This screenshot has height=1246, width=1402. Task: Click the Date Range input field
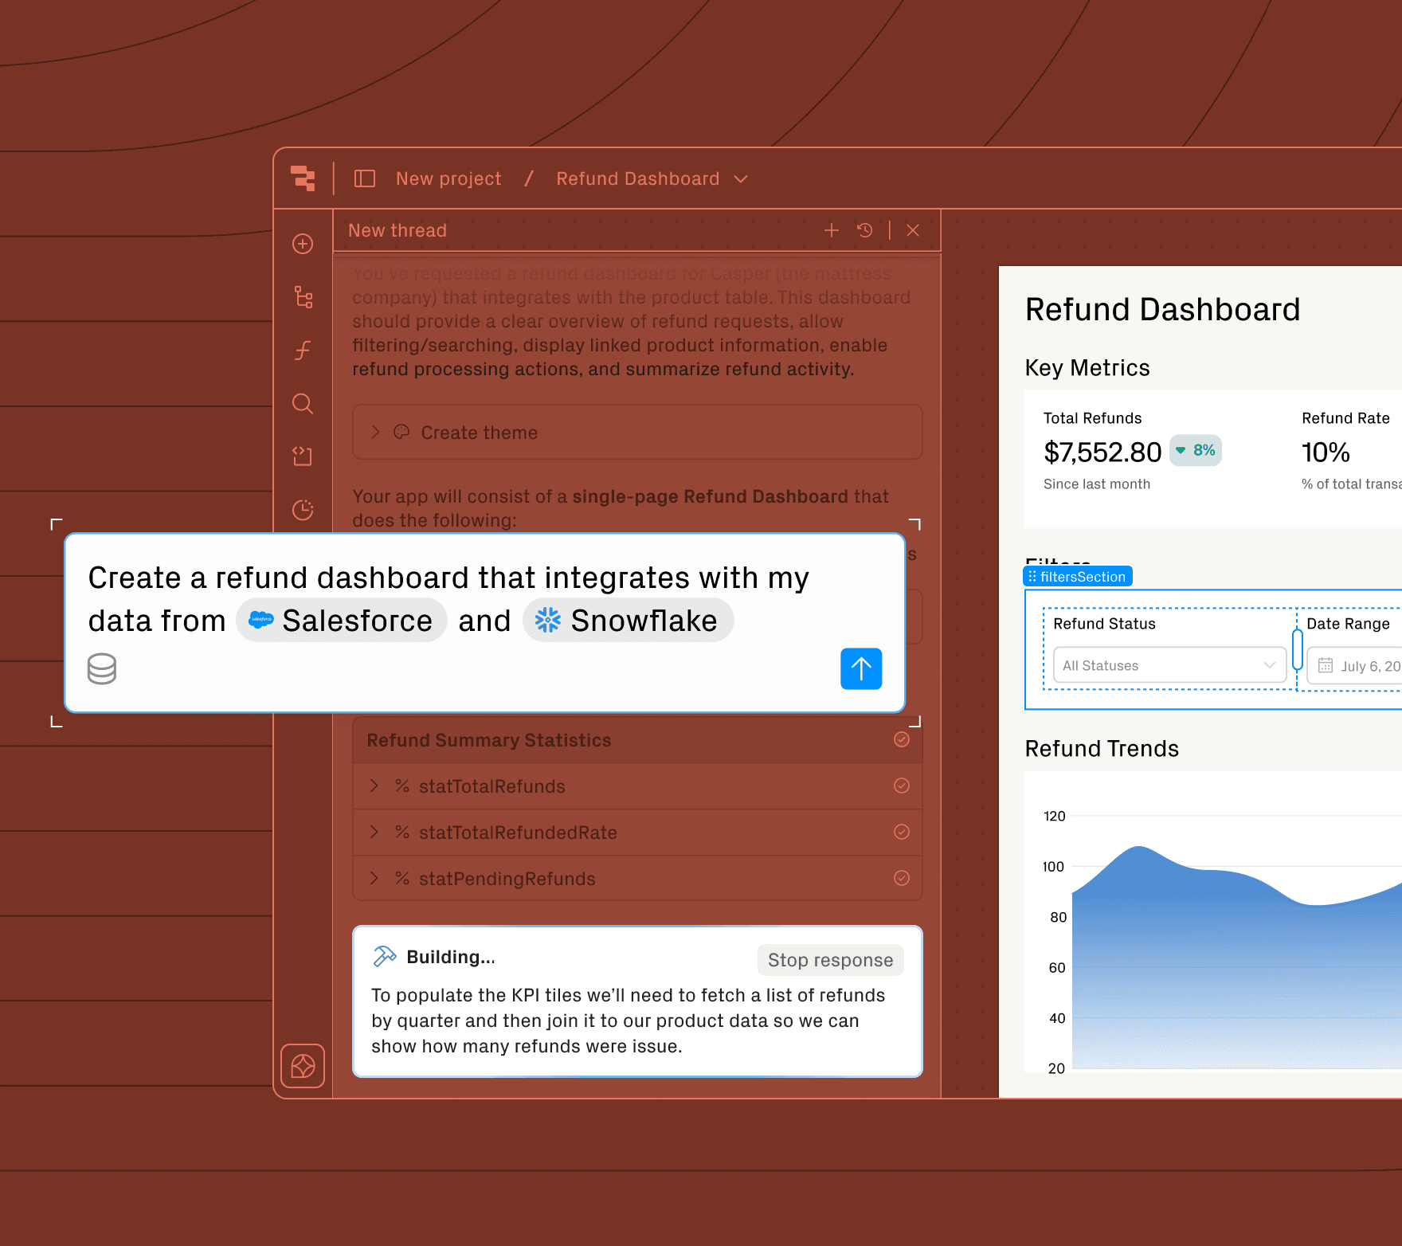point(1366,665)
